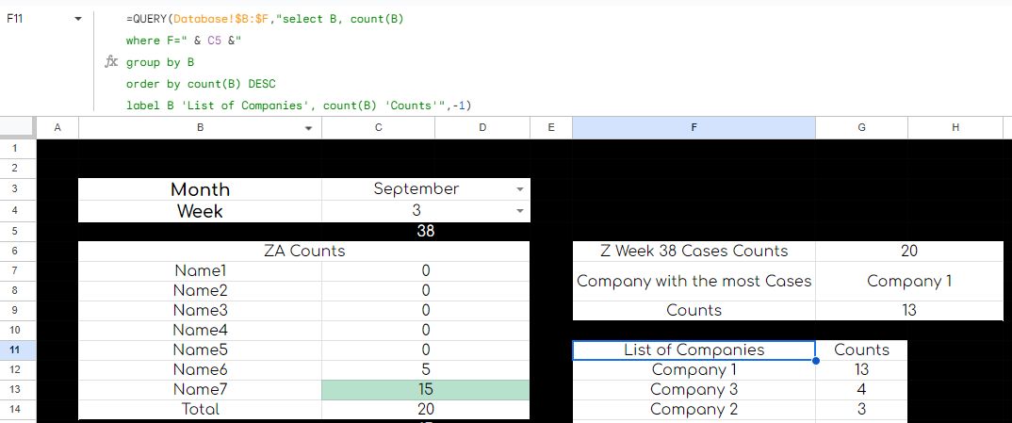Click 'Company with the most Cases' cell

pyautogui.click(x=694, y=281)
